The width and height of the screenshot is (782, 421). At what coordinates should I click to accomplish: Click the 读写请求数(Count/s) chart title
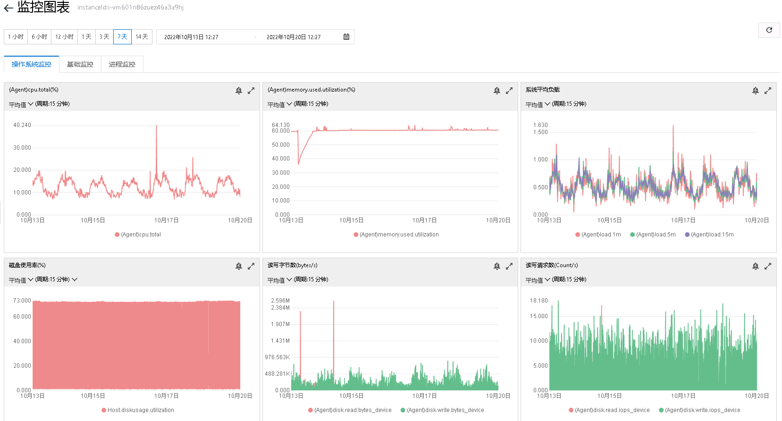click(552, 265)
